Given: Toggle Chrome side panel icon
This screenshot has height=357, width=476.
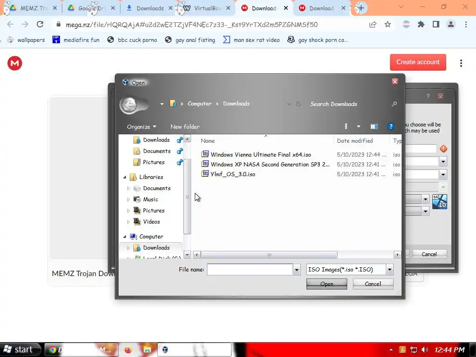Looking at the screenshot, I should tap(436, 24).
